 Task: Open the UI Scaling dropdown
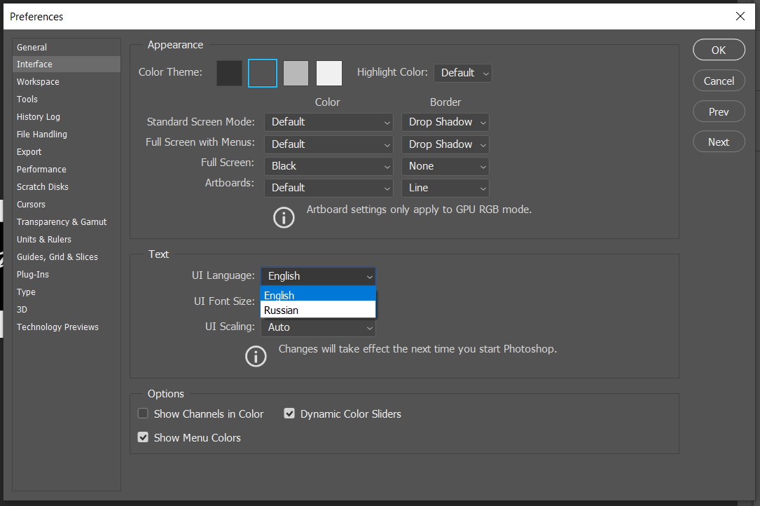tap(319, 327)
